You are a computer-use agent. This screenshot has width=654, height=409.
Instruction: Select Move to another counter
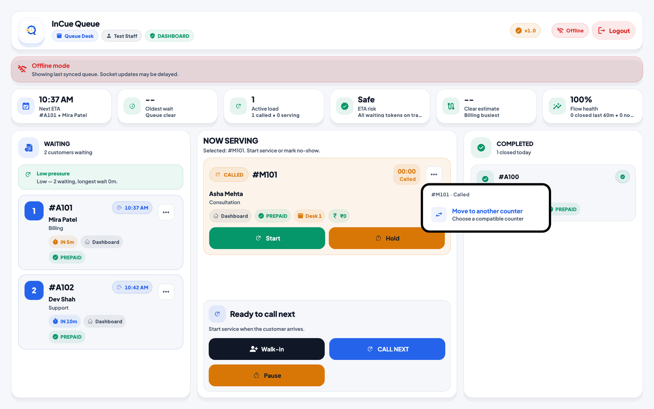(x=486, y=214)
